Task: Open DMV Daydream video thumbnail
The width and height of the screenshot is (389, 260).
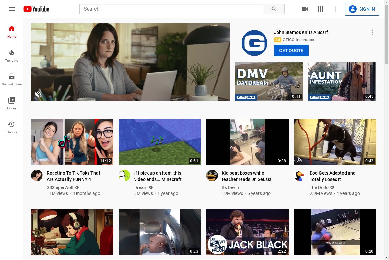Action: click(x=269, y=82)
